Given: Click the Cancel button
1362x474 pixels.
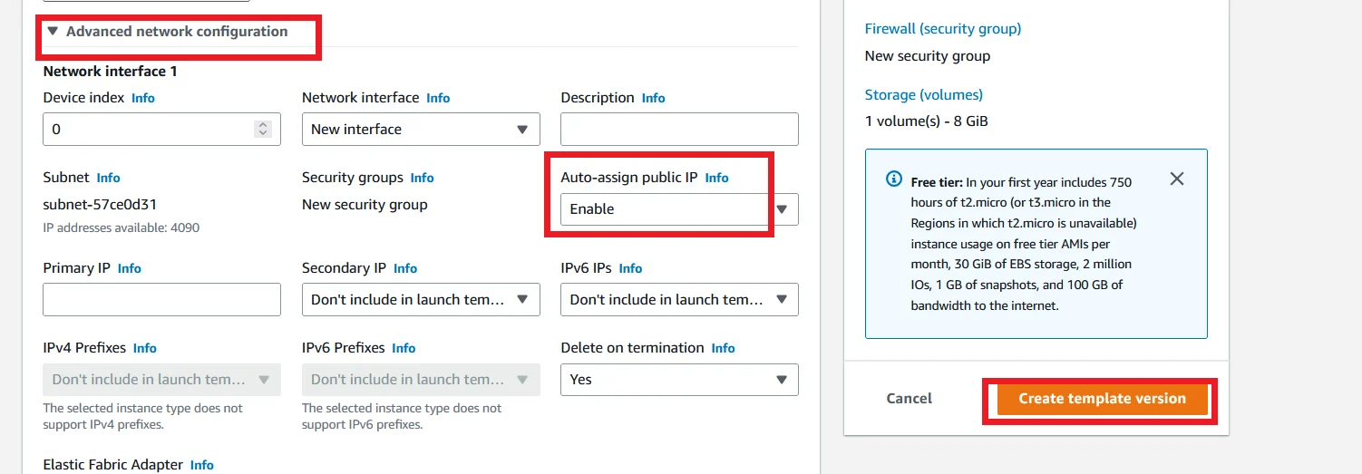Looking at the screenshot, I should pos(910,399).
